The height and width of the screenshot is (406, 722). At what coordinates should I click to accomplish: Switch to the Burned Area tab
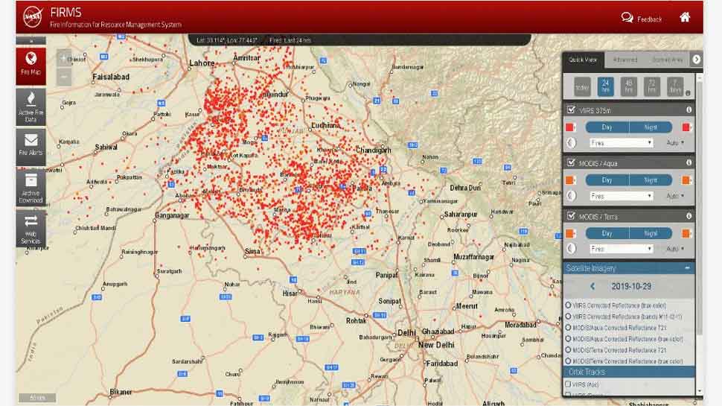coord(667,60)
